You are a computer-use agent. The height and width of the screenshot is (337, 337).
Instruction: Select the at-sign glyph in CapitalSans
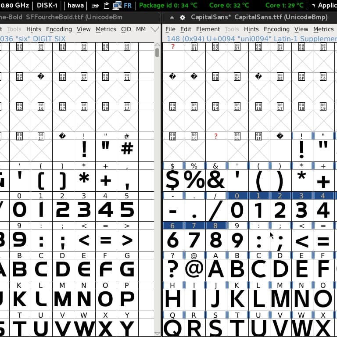[x=194, y=270]
